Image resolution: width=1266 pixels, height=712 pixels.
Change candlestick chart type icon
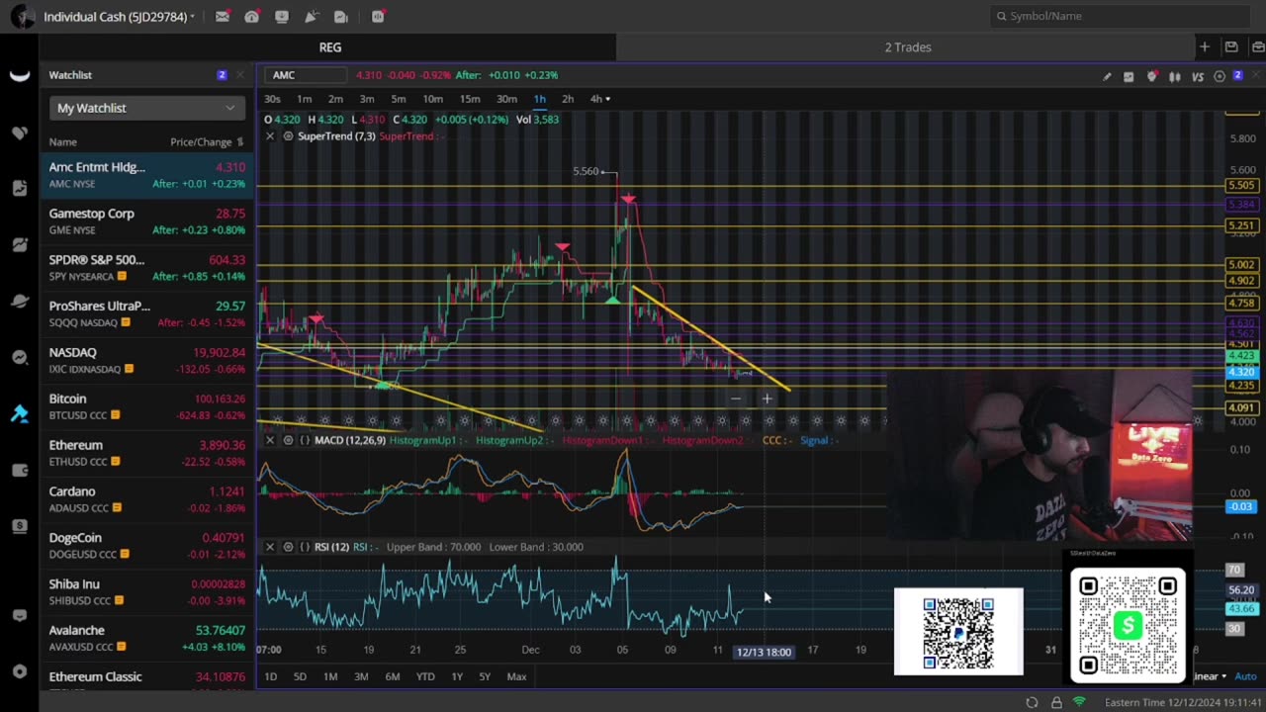[1175, 76]
